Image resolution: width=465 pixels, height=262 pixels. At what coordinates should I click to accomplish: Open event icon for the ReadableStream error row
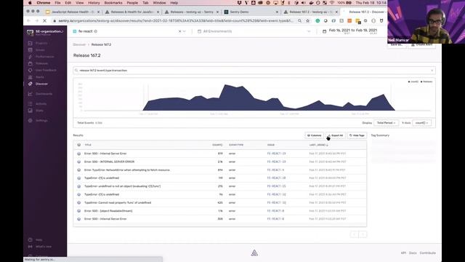(79, 210)
